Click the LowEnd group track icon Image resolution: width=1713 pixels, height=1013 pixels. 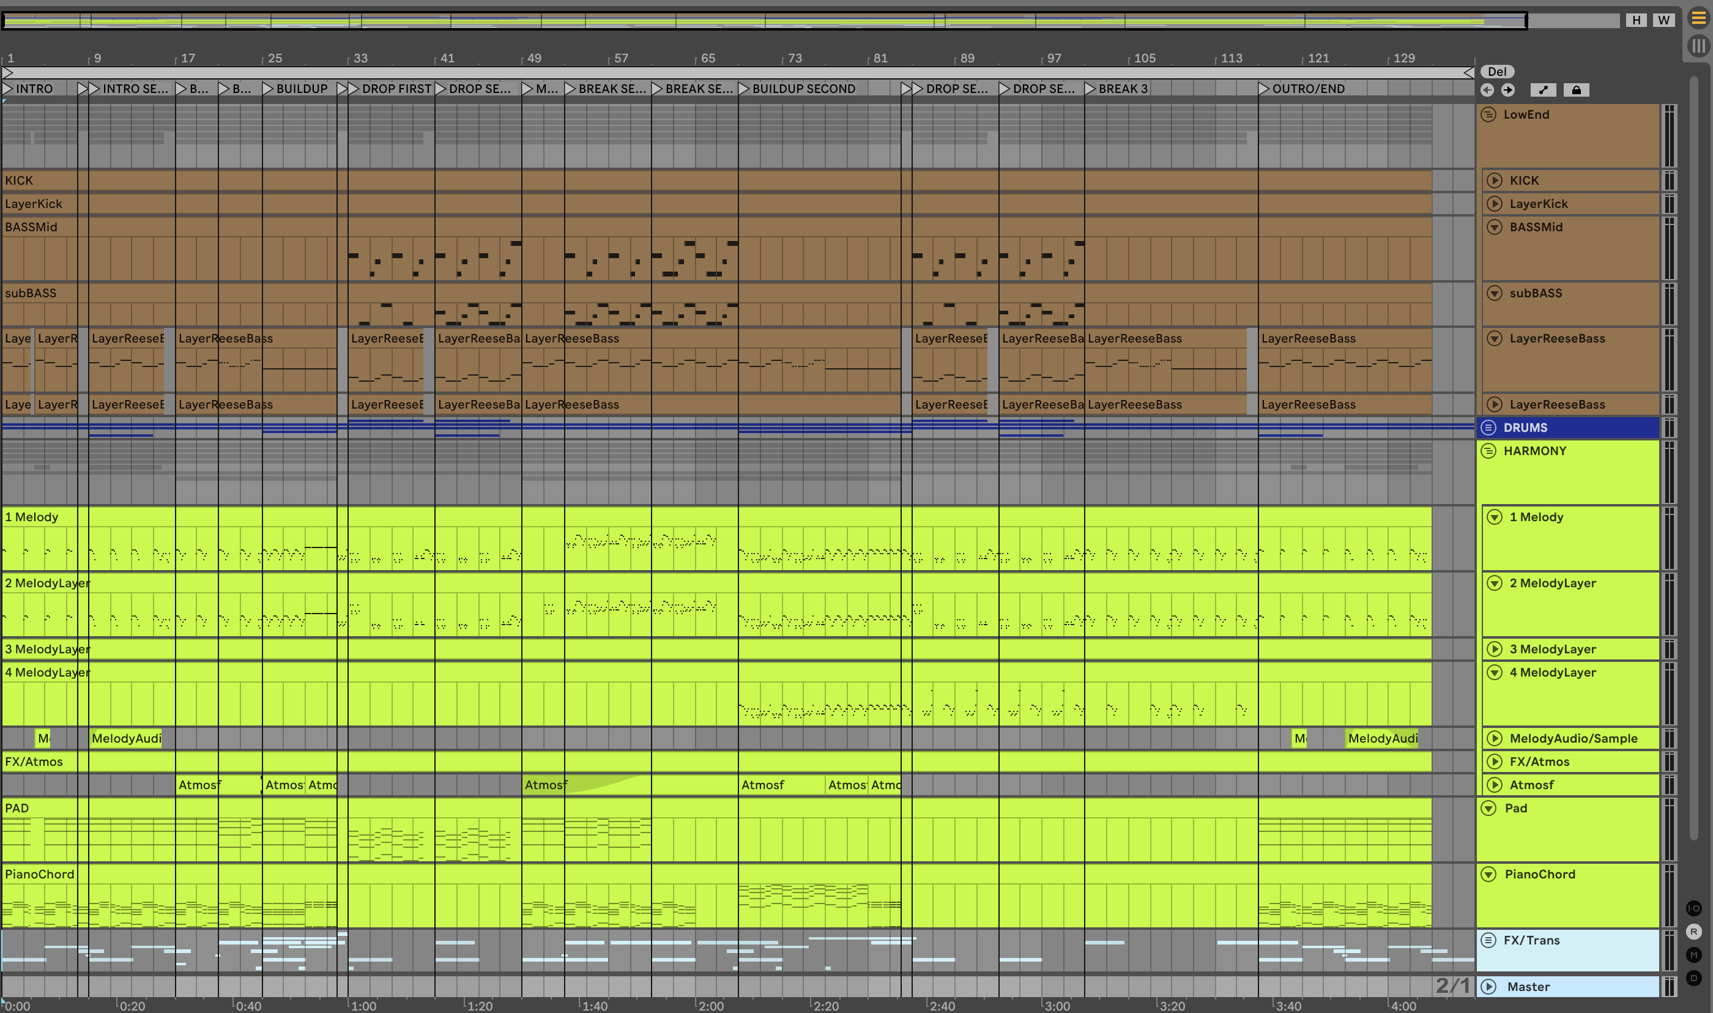[1488, 114]
